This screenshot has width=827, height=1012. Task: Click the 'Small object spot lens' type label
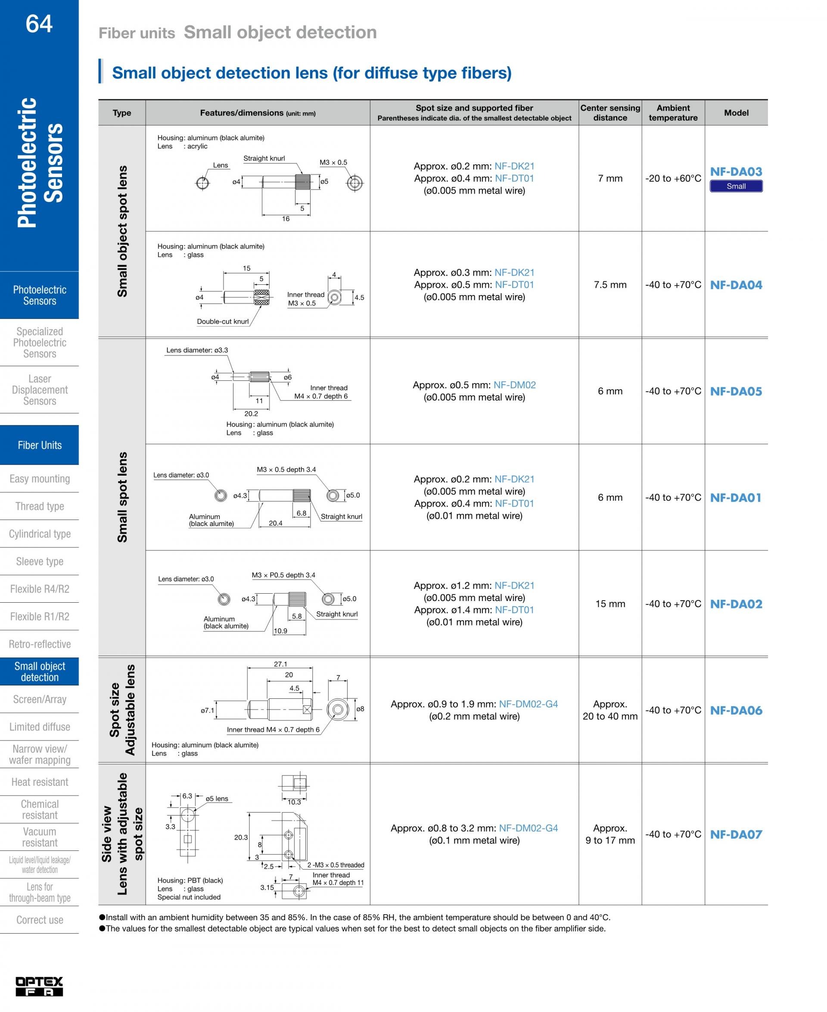click(x=122, y=231)
